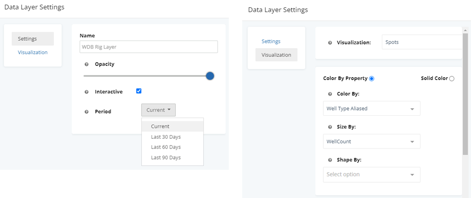Select the Color By Property radio button

[x=372, y=79]
